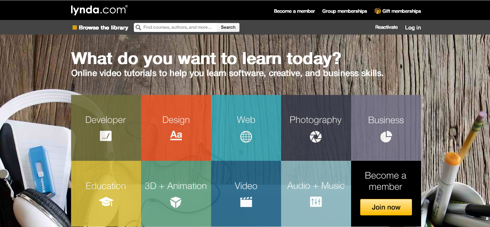Image resolution: width=490 pixels, height=227 pixels.
Task: Click the Developer code icon
Action: coord(106,136)
